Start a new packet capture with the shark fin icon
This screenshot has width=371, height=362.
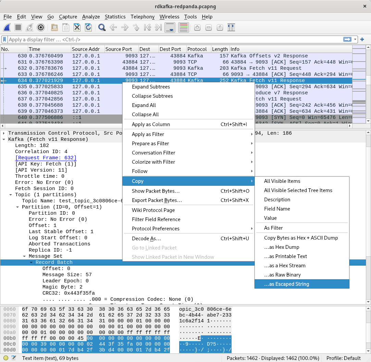[8, 28]
